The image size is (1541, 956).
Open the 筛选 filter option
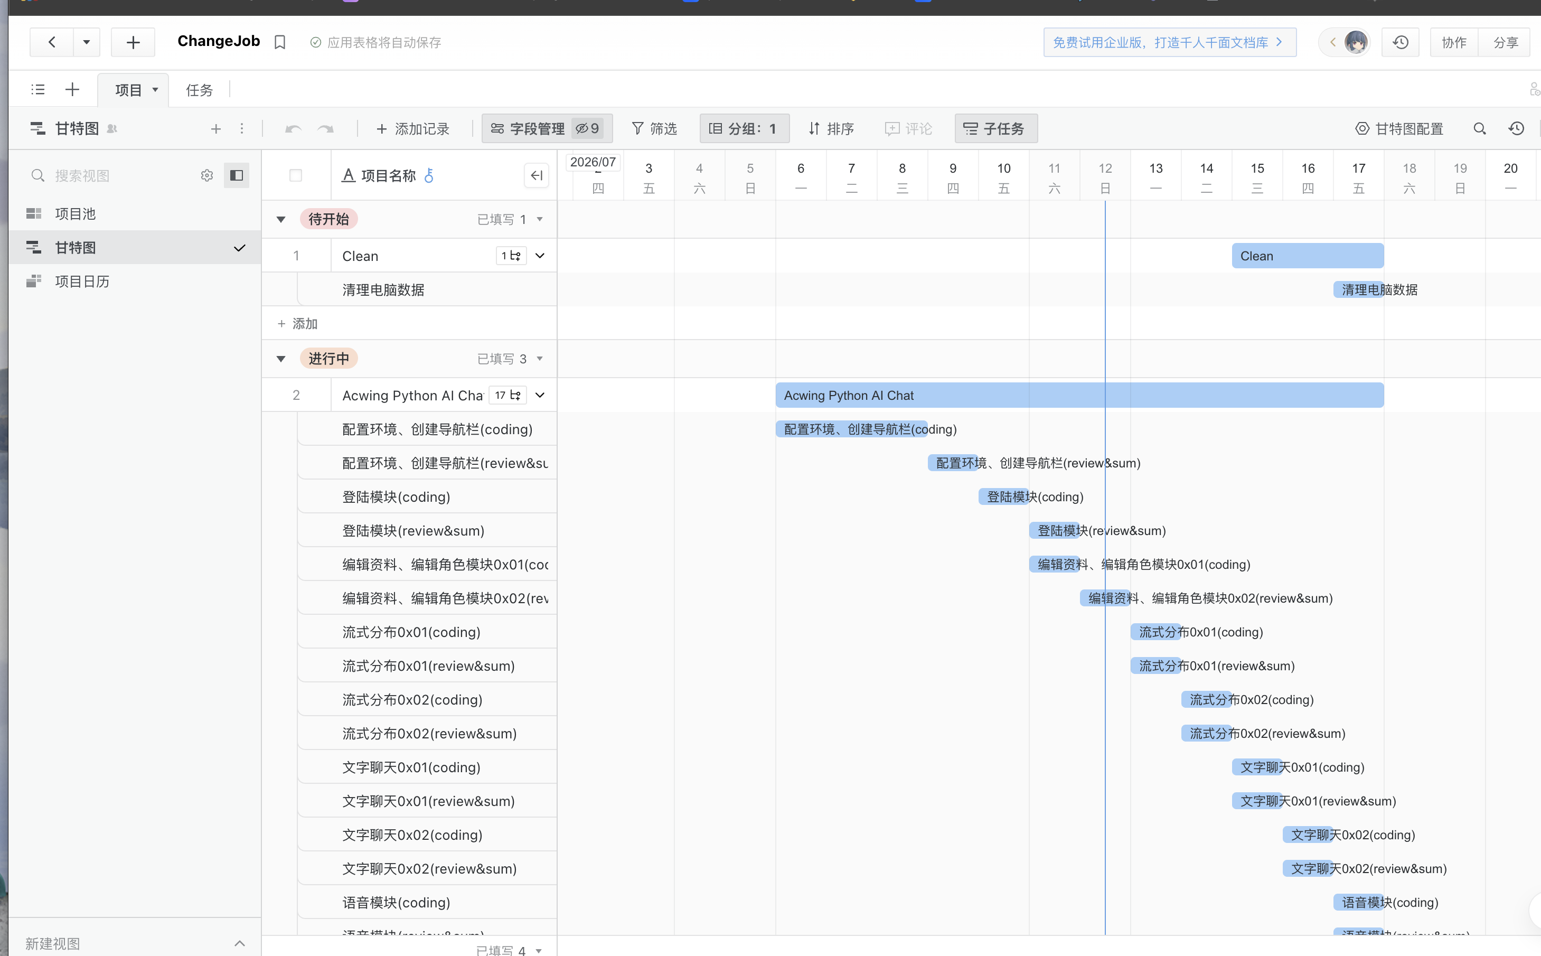point(654,129)
